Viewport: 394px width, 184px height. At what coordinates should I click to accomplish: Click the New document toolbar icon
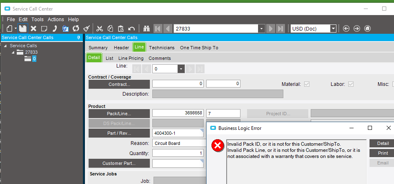9,28
